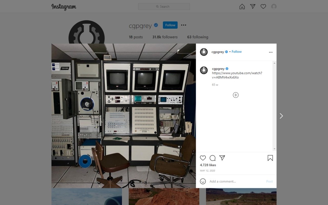This screenshot has width=328, height=205.
Task: Like the post with the heart icon
Action: point(203,158)
